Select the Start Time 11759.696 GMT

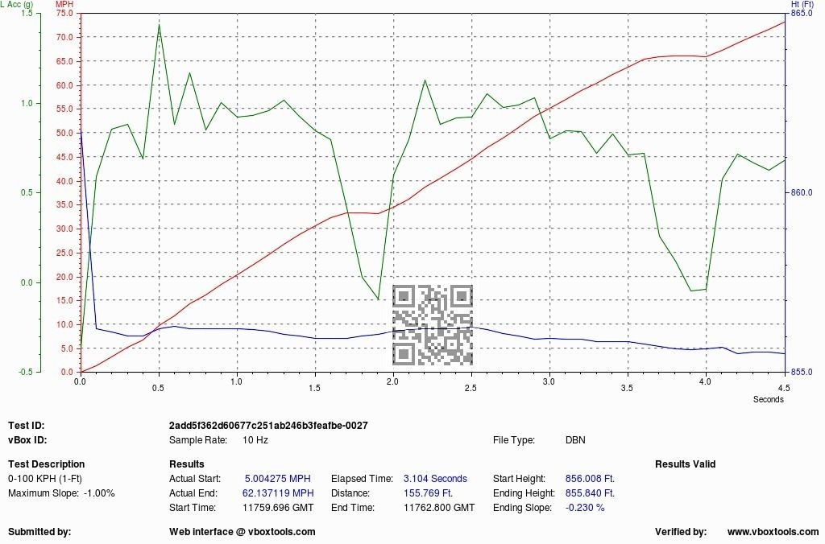(278, 508)
